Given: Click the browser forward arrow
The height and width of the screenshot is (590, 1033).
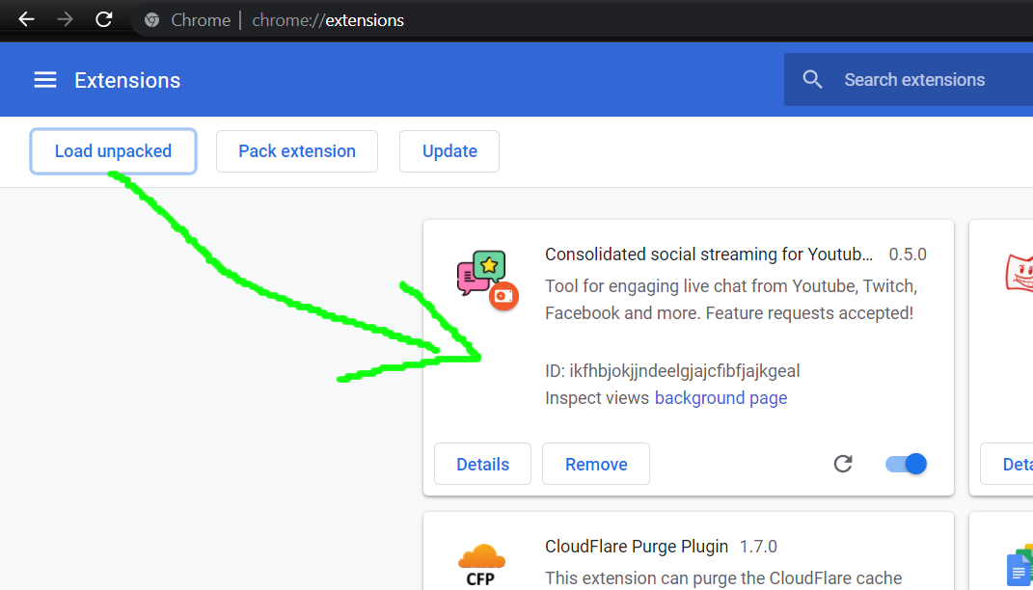Looking at the screenshot, I should 65,19.
